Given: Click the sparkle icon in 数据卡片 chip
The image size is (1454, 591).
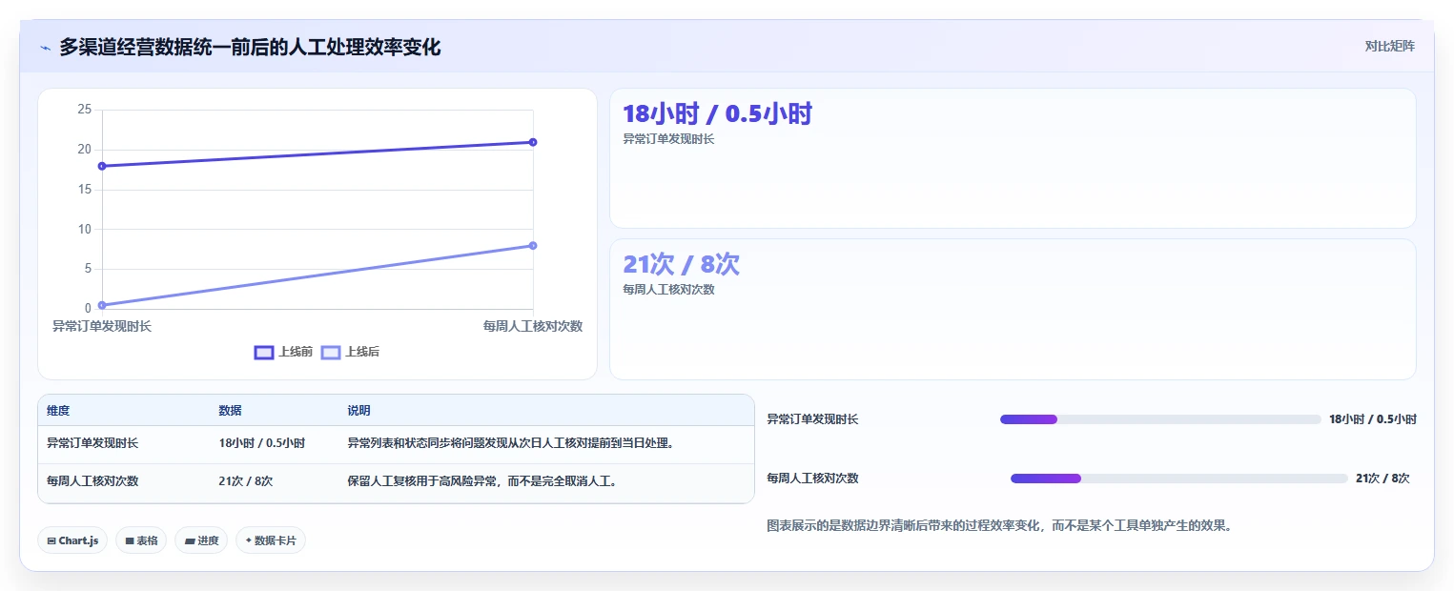Looking at the screenshot, I should point(249,540).
